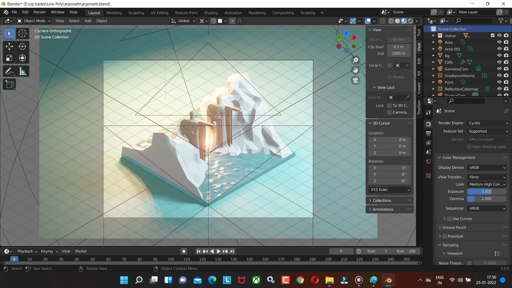Play the animation in timeline

218,251
